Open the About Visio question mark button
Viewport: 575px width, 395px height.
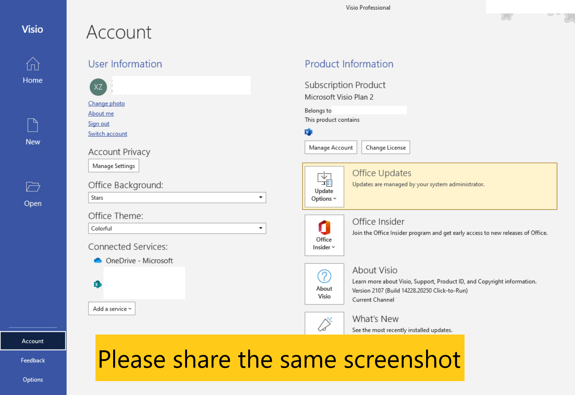[324, 284]
